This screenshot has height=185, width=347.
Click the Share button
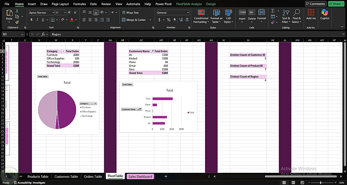click(336, 4)
